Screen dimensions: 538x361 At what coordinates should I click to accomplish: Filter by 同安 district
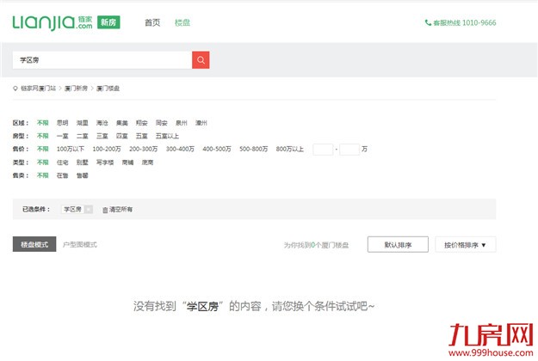pos(162,123)
